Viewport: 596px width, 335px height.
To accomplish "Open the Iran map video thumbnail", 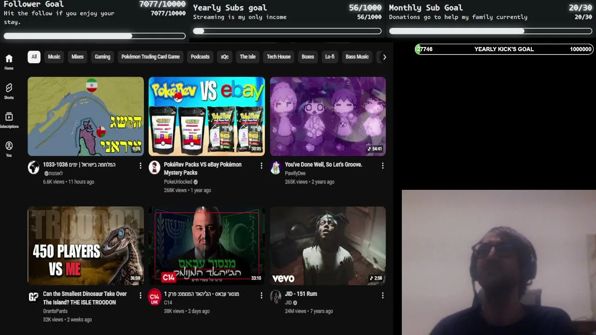I will (x=86, y=116).
